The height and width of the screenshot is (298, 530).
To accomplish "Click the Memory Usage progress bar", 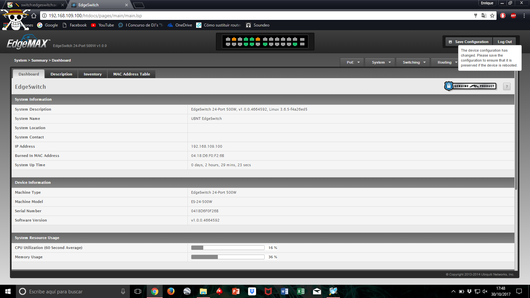I will tap(228, 257).
